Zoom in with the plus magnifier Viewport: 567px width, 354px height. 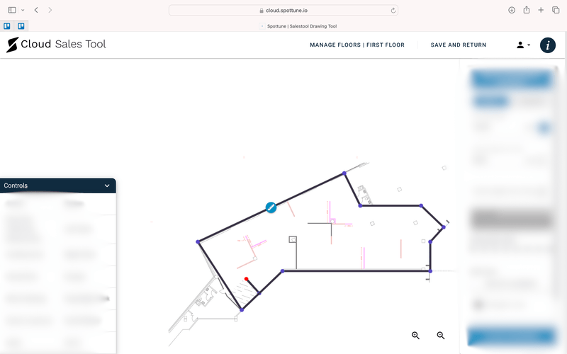coord(415,336)
